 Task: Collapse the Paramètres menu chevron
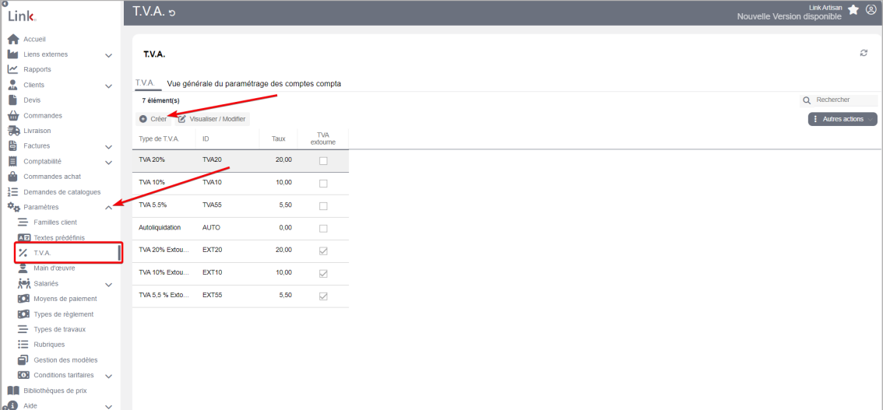[x=109, y=208]
